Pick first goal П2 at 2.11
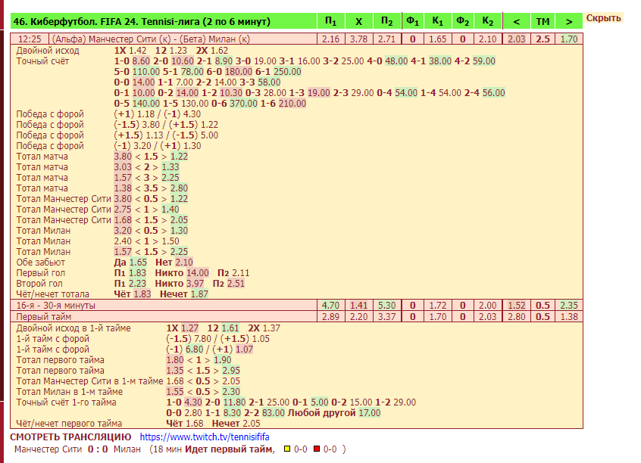 pos(240,274)
